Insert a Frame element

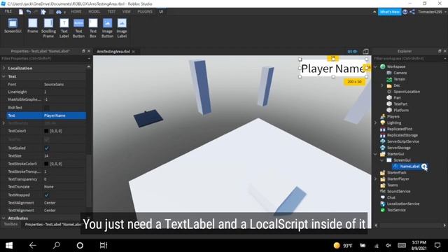[33, 25]
